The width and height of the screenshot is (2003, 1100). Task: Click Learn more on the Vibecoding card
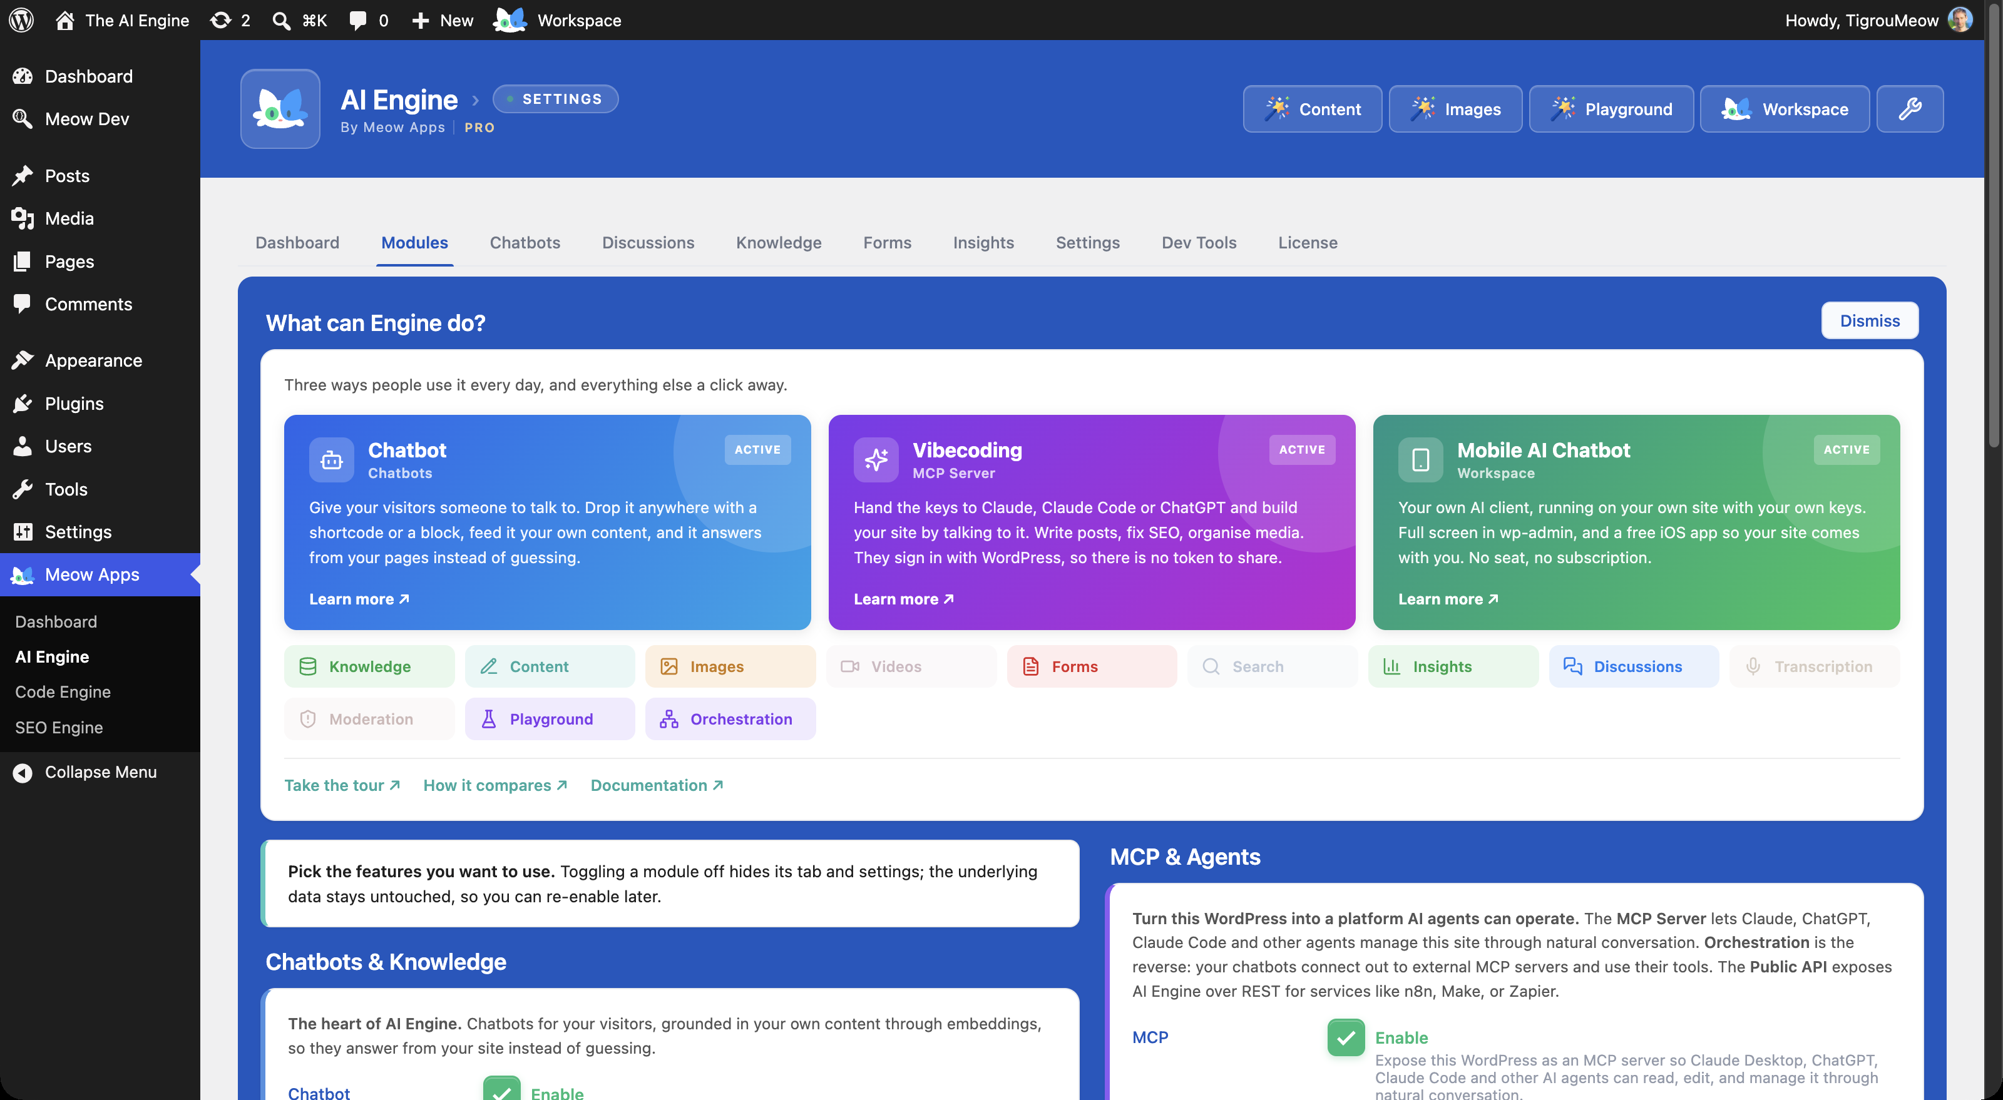coord(903,599)
